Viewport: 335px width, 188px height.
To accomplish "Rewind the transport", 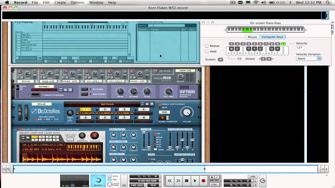I will (x=170, y=181).
